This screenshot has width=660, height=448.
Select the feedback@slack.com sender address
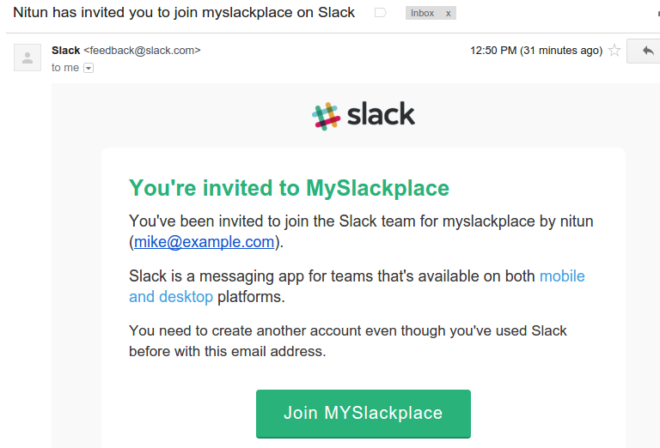(142, 51)
